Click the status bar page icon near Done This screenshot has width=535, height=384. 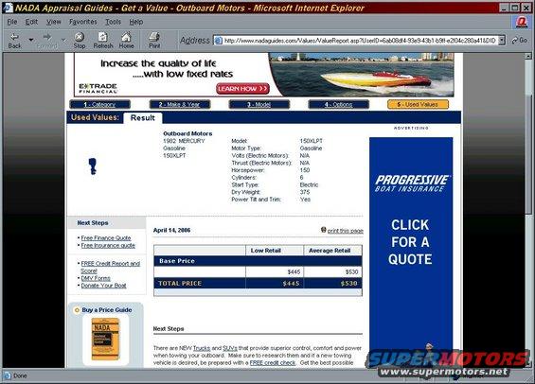pyautogui.click(x=8, y=375)
